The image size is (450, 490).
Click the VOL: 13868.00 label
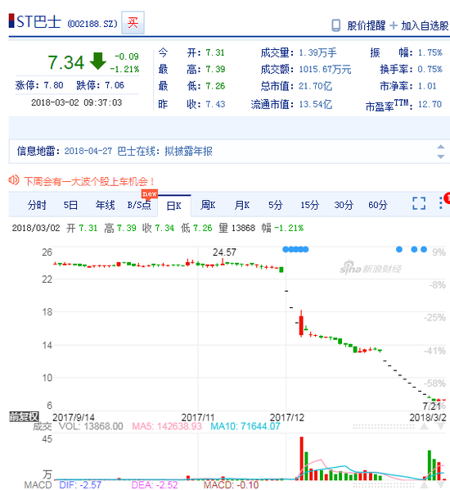pos(91,426)
